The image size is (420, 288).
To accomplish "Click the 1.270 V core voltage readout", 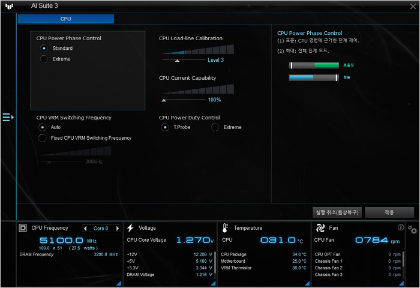I will pyautogui.click(x=195, y=240).
